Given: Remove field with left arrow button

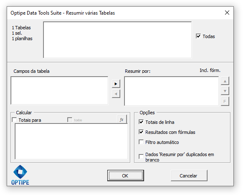Looking at the screenshot, I should 116,94.
